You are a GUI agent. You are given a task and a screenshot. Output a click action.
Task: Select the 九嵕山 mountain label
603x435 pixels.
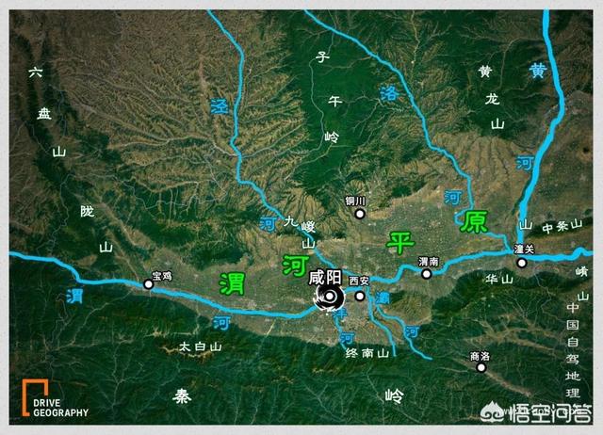(301, 232)
